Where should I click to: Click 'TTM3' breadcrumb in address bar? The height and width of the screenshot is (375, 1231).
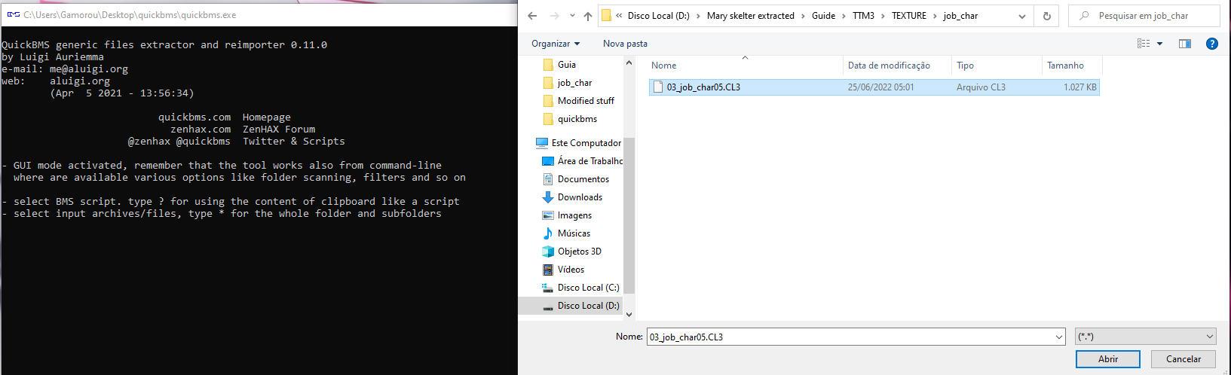863,16
